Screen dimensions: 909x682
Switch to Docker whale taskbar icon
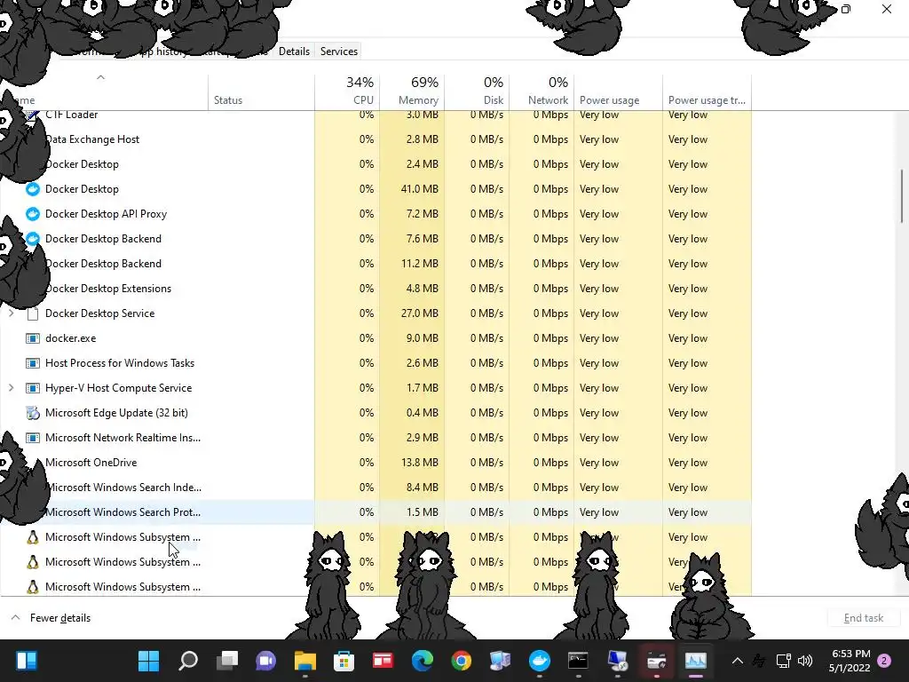coord(539,661)
